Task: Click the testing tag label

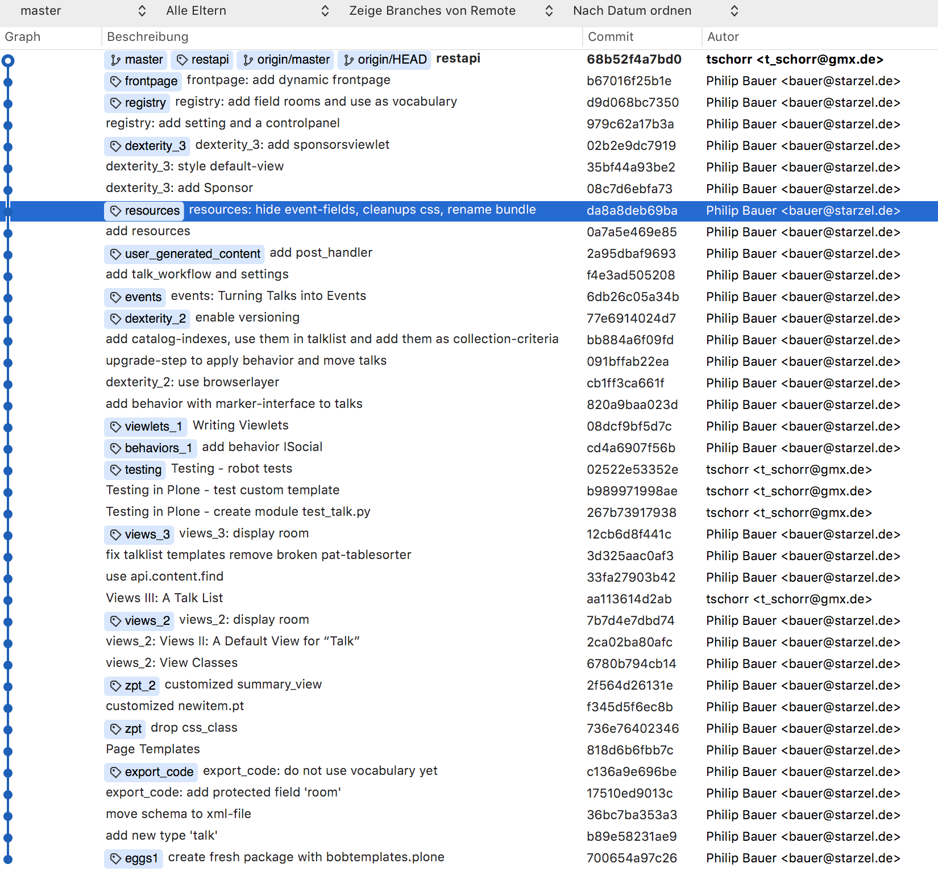Action: (x=135, y=470)
